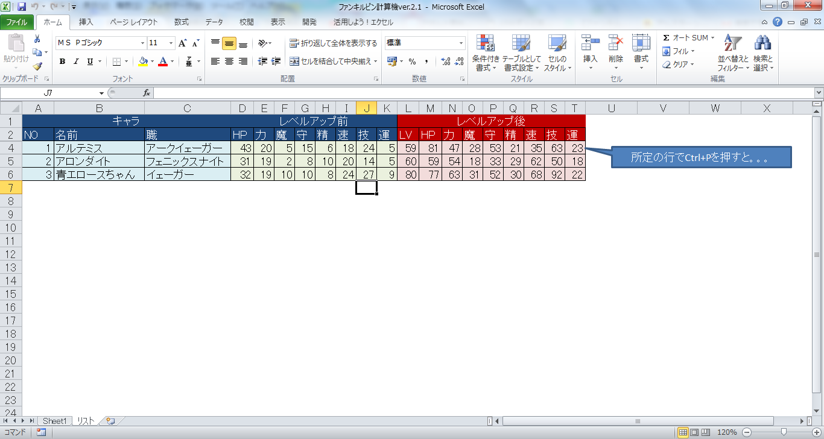Apply comma style number format
The height and width of the screenshot is (439, 824).
[x=426, y=62]
